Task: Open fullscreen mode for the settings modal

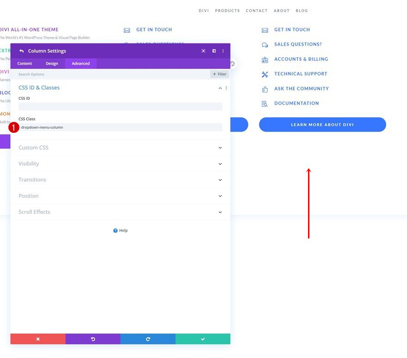Action: (x=203, y=51)
